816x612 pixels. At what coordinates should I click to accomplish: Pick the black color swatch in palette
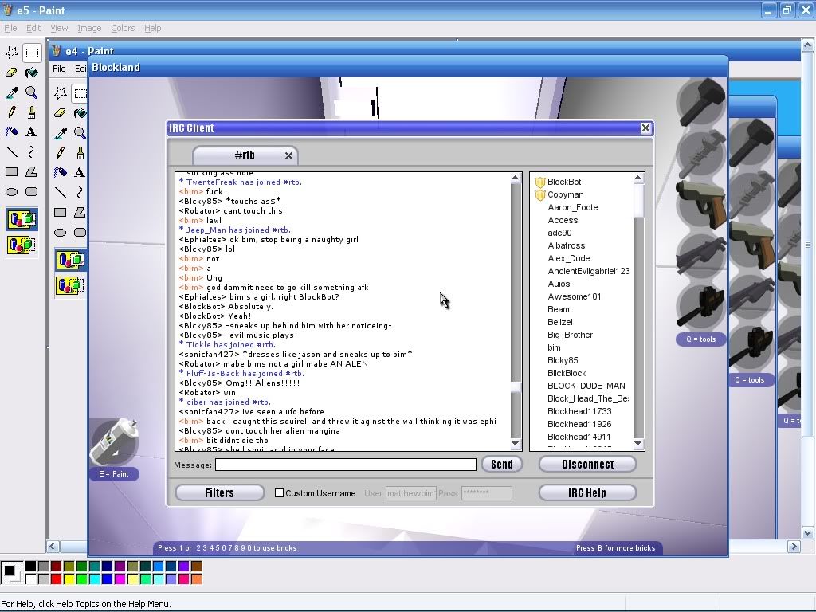31,567
